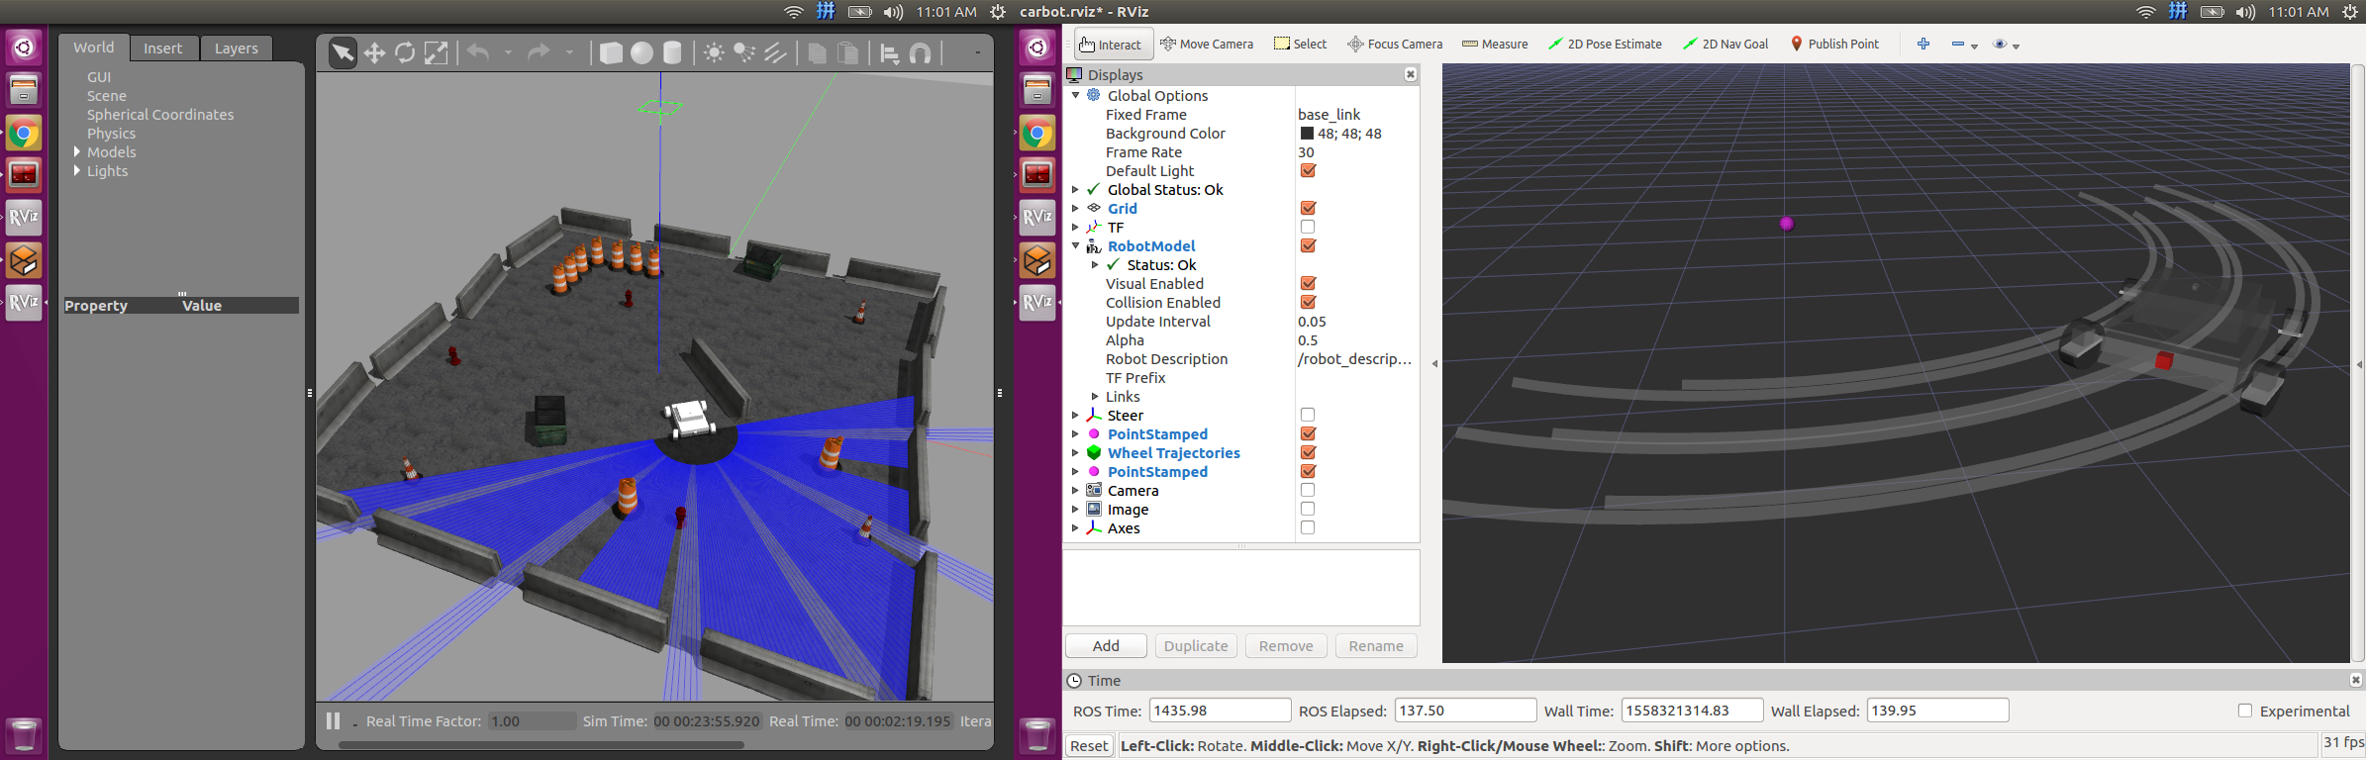Activate the Measure tool in RViz
The height and width of the screenshot is (760, 2366).
click(x=1495, y=45)
